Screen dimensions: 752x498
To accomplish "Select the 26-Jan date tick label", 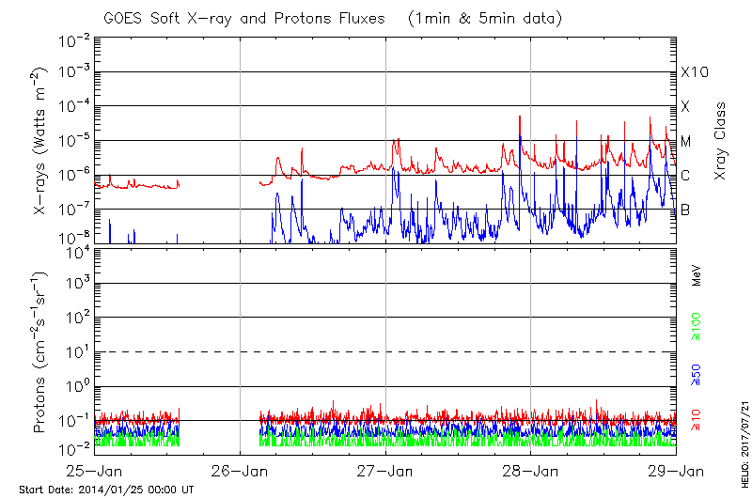I will click(241, 470).
